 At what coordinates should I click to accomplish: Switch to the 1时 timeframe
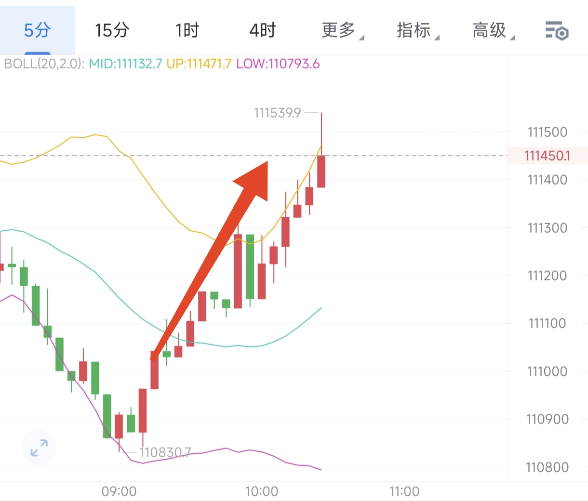[187, 30]
